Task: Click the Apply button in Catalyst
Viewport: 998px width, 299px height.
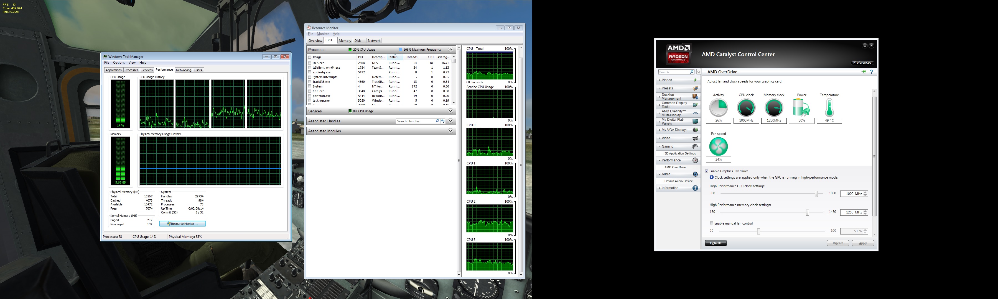Action: click(863, 243)
